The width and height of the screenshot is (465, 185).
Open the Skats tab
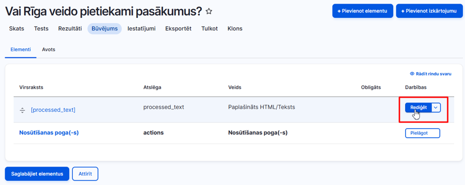pos(16,29)
